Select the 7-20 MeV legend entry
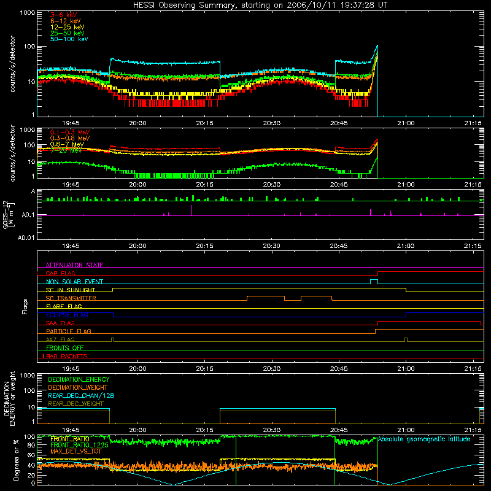Image resolution: width=491 pixels, height=491 pixels. click(66, 150)
